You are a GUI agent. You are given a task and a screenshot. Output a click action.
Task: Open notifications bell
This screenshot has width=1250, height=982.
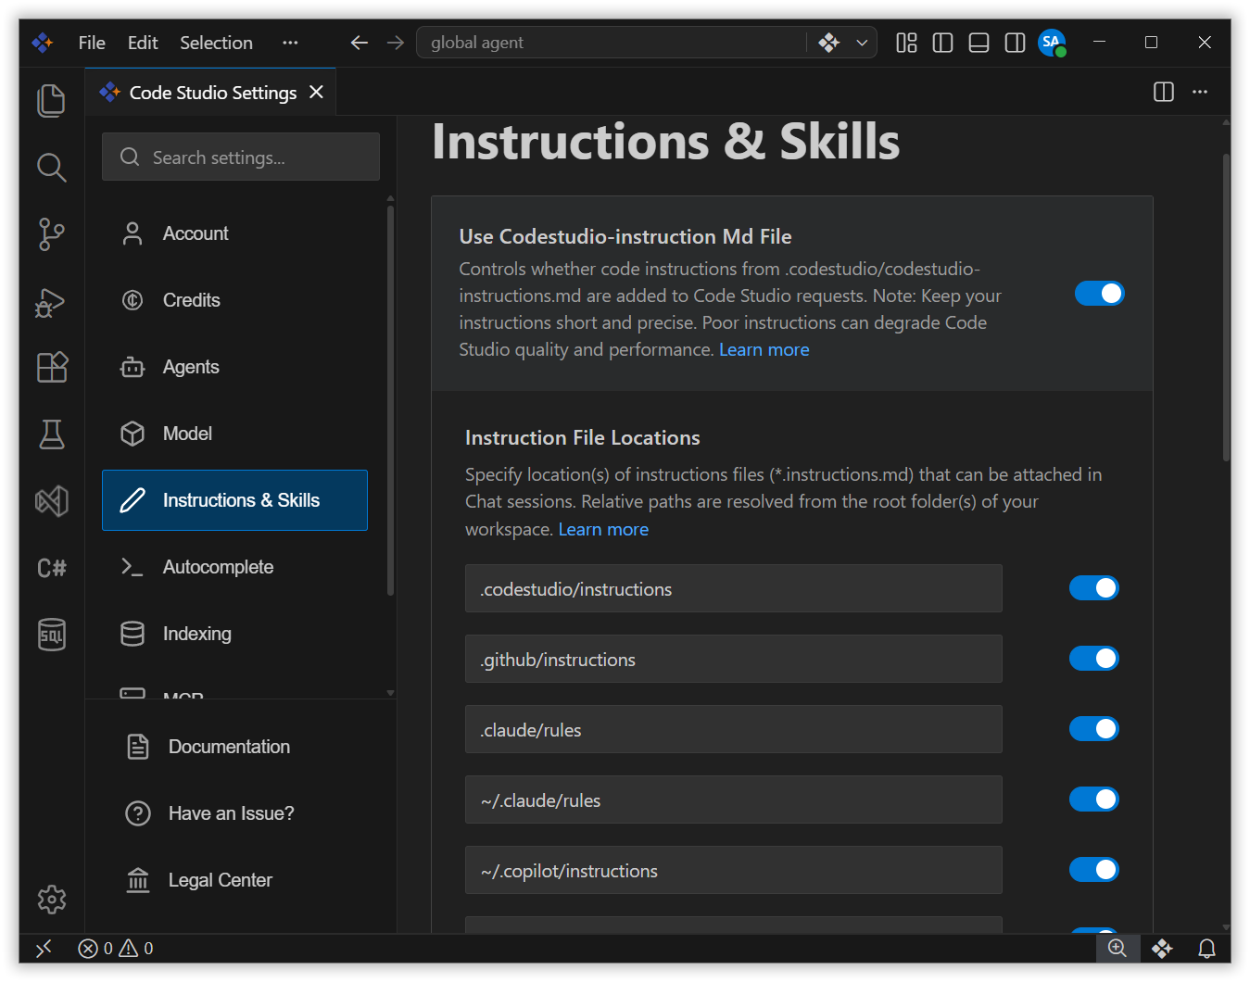pos(1206,948)
